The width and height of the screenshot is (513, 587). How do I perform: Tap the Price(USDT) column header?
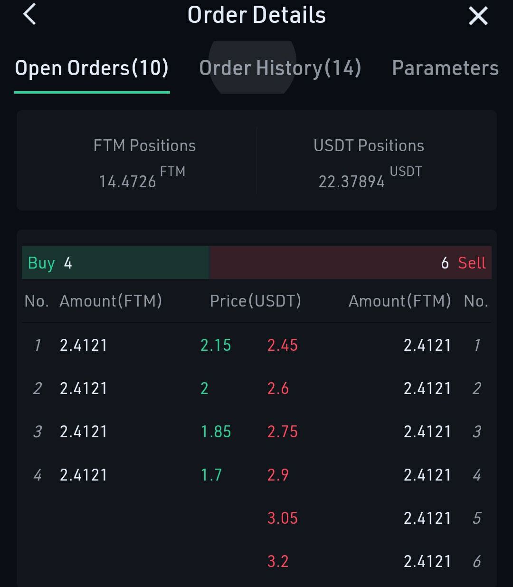pyautogui.click(x=256, y=301)
